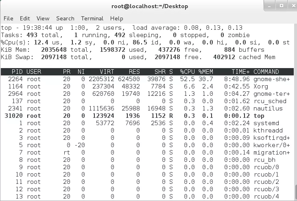297x201 pixels.
Task: Open the Terminal menu
Action: coord(92,18)
